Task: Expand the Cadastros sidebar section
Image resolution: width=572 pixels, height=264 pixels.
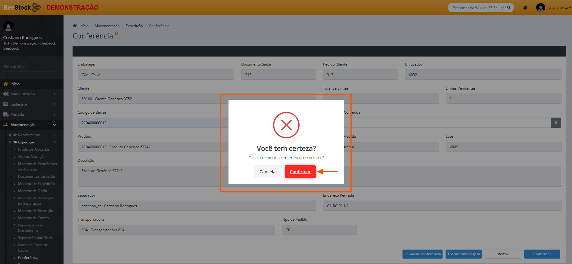Action: (x=19, y=104)
